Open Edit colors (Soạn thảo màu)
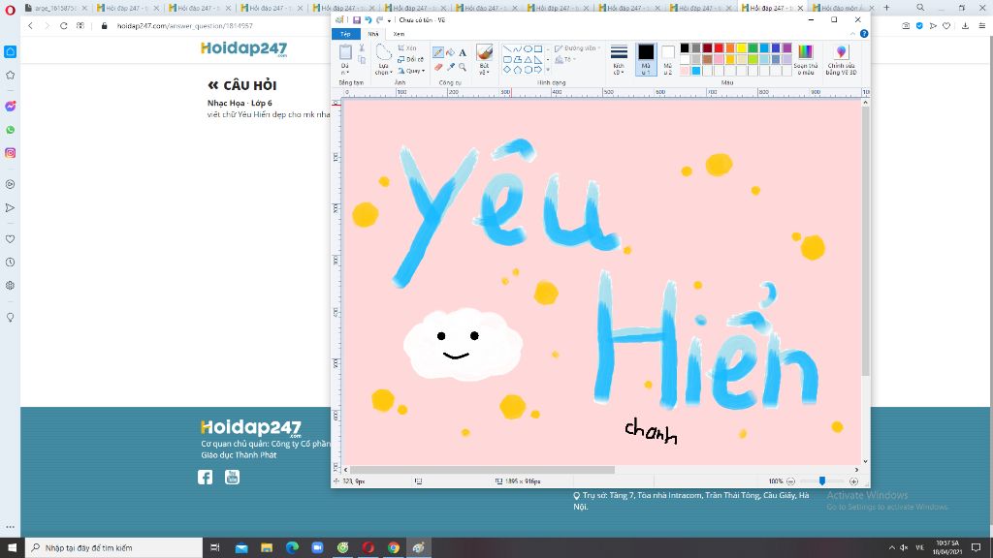 pyautogui.click(x=806, y=60)
